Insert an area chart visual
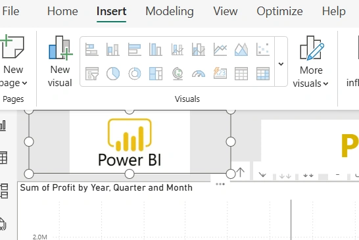This screenshot has height=240, width=359. (241, 49)
